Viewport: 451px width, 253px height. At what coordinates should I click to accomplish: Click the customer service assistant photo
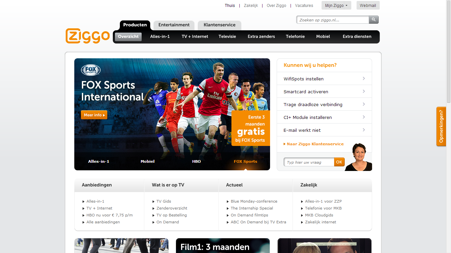click(359, 157)
